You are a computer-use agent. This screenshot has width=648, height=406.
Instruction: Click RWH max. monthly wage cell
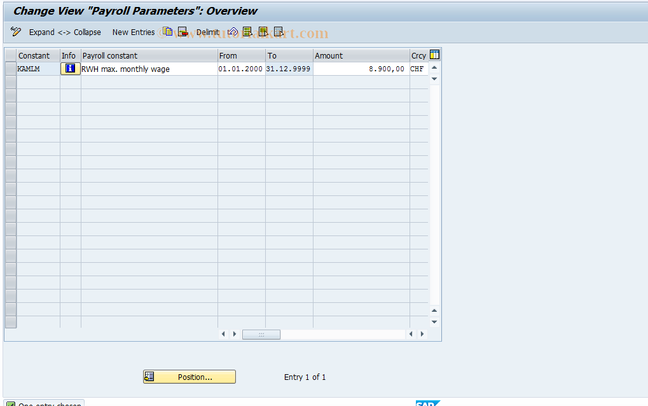(x=149, y=69)
